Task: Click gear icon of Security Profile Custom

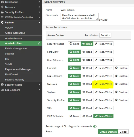Action: click(116, 100)
